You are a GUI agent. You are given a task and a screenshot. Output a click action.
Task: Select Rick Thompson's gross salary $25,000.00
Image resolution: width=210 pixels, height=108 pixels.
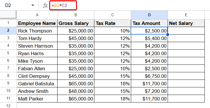(76, 31)
